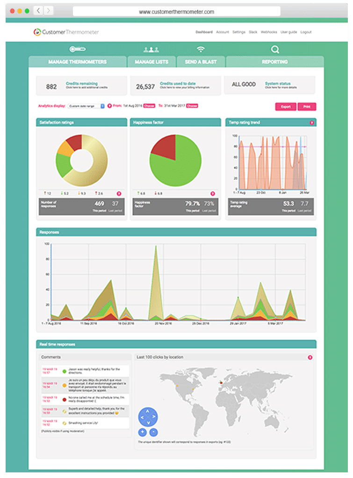Click Choose next to the To date
Screen dimensions: 353x478
click(192, 106)
